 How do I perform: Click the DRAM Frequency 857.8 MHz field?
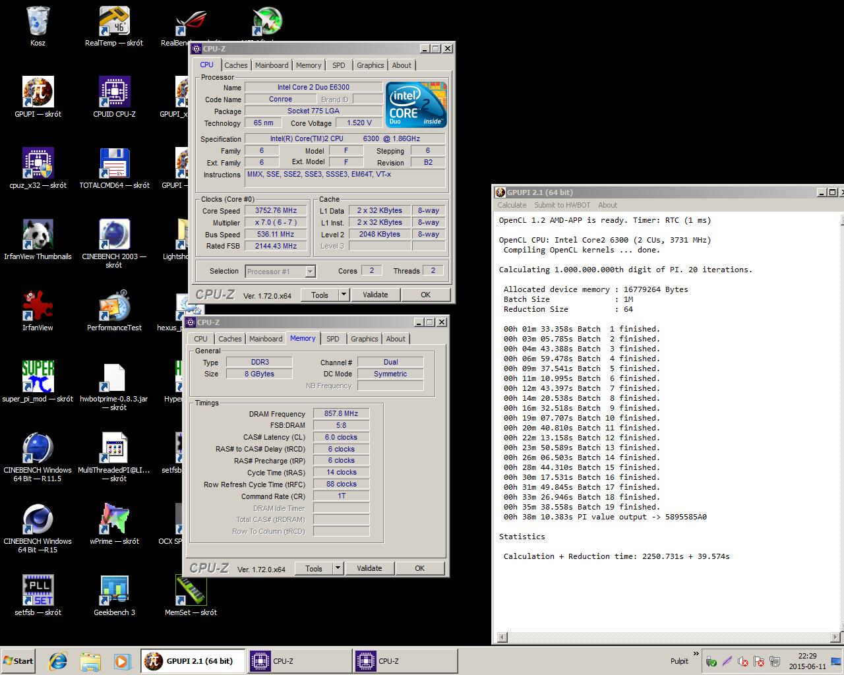tap(341, 413)
